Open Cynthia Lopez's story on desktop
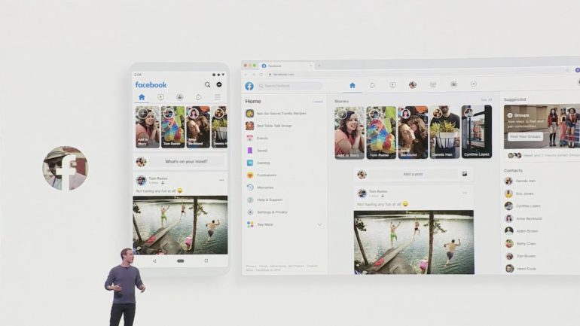This screenshot has width=580, height=326. click(x=477, y=132)
